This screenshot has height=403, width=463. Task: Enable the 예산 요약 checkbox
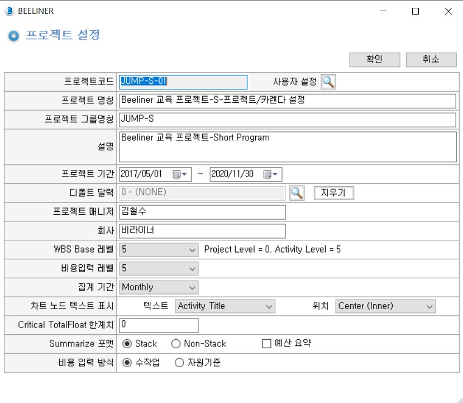[x=266, y=344]
